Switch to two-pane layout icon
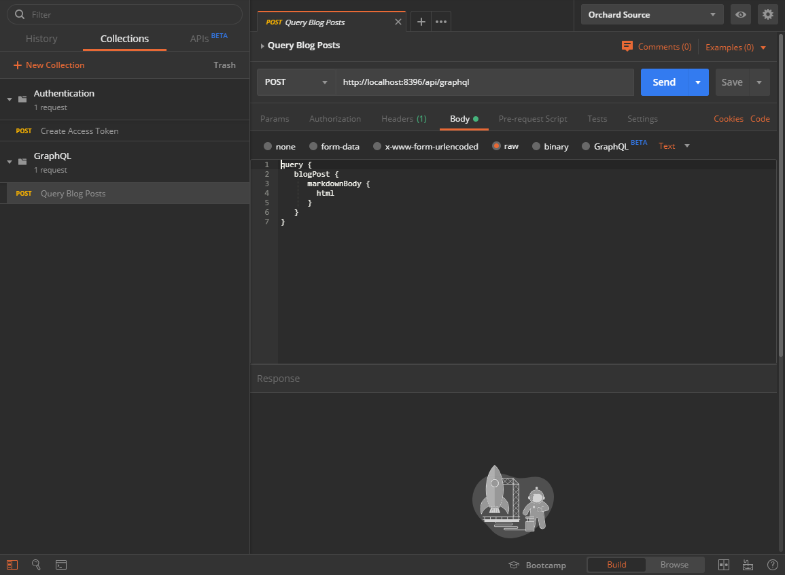785x575 pixels. [724, 565]
